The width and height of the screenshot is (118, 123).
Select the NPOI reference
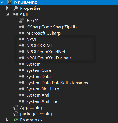(x=31, y=39)
